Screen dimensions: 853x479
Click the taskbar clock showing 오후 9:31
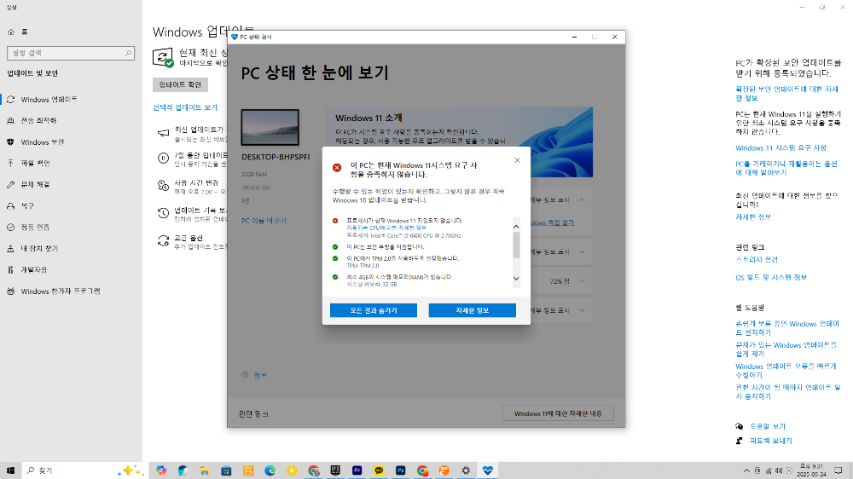[812, 470]
